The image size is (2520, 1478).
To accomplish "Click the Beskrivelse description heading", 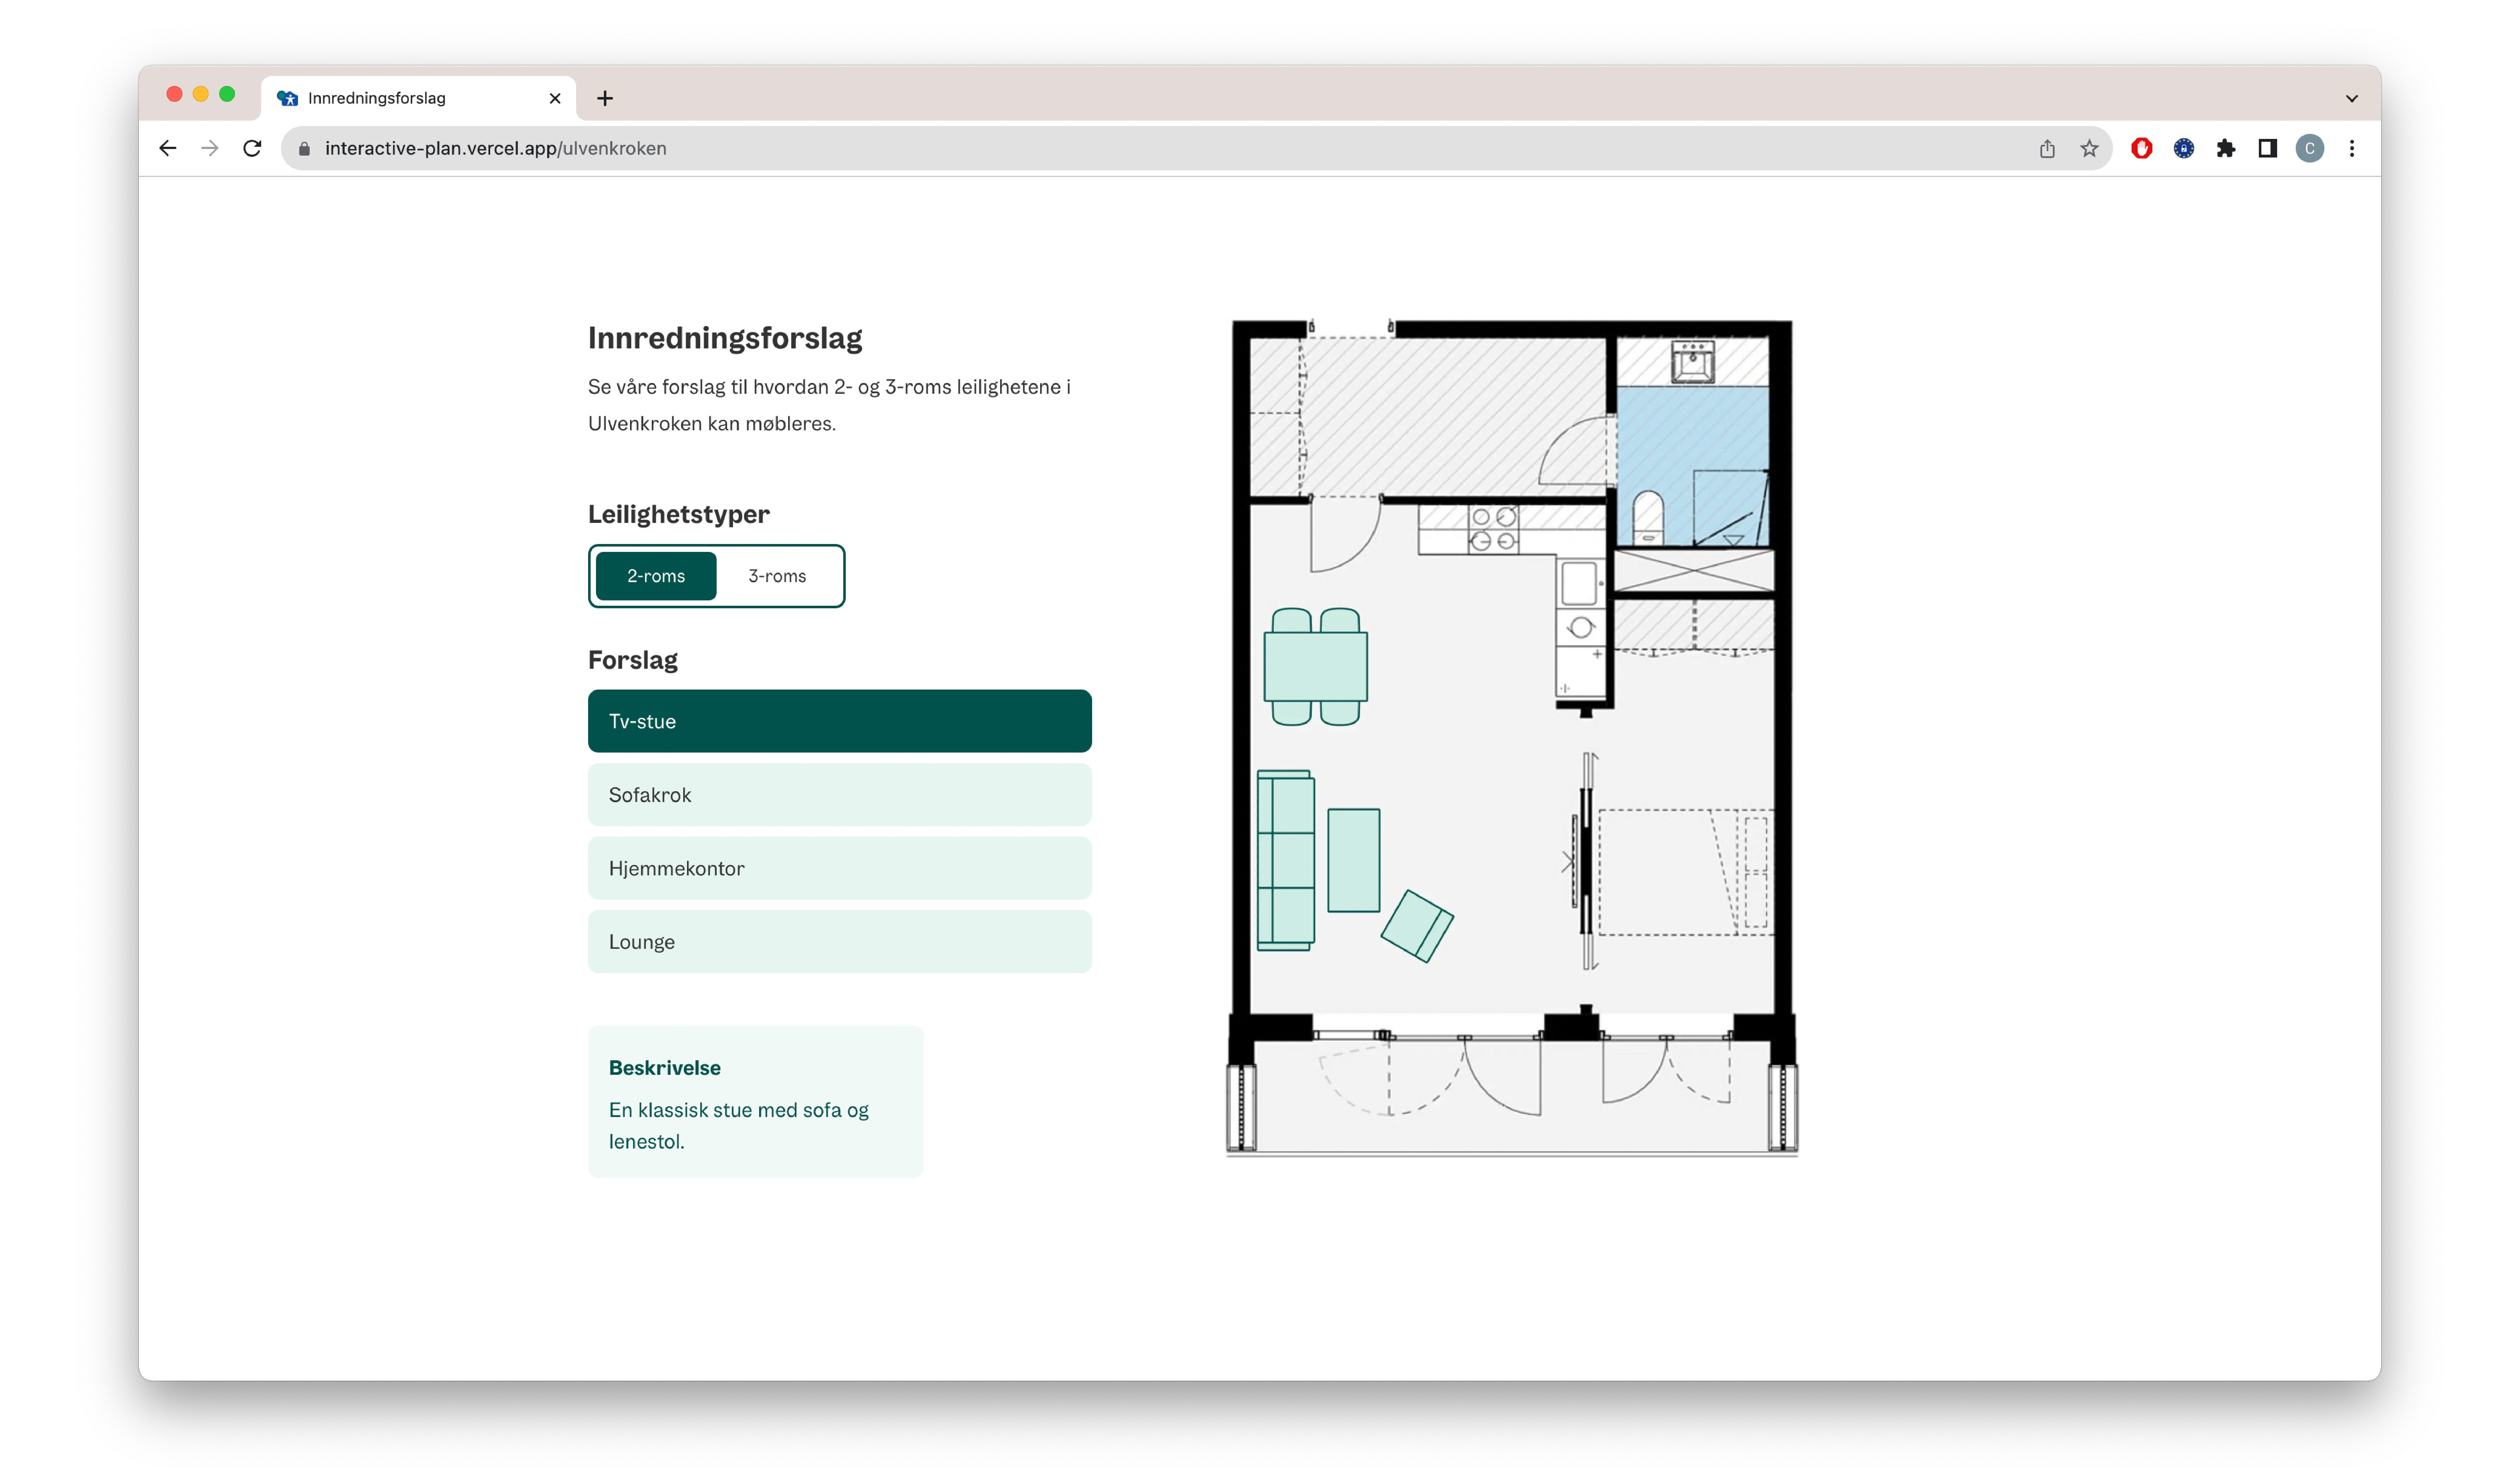I will pyautogui.click(x=665, y=1068).
